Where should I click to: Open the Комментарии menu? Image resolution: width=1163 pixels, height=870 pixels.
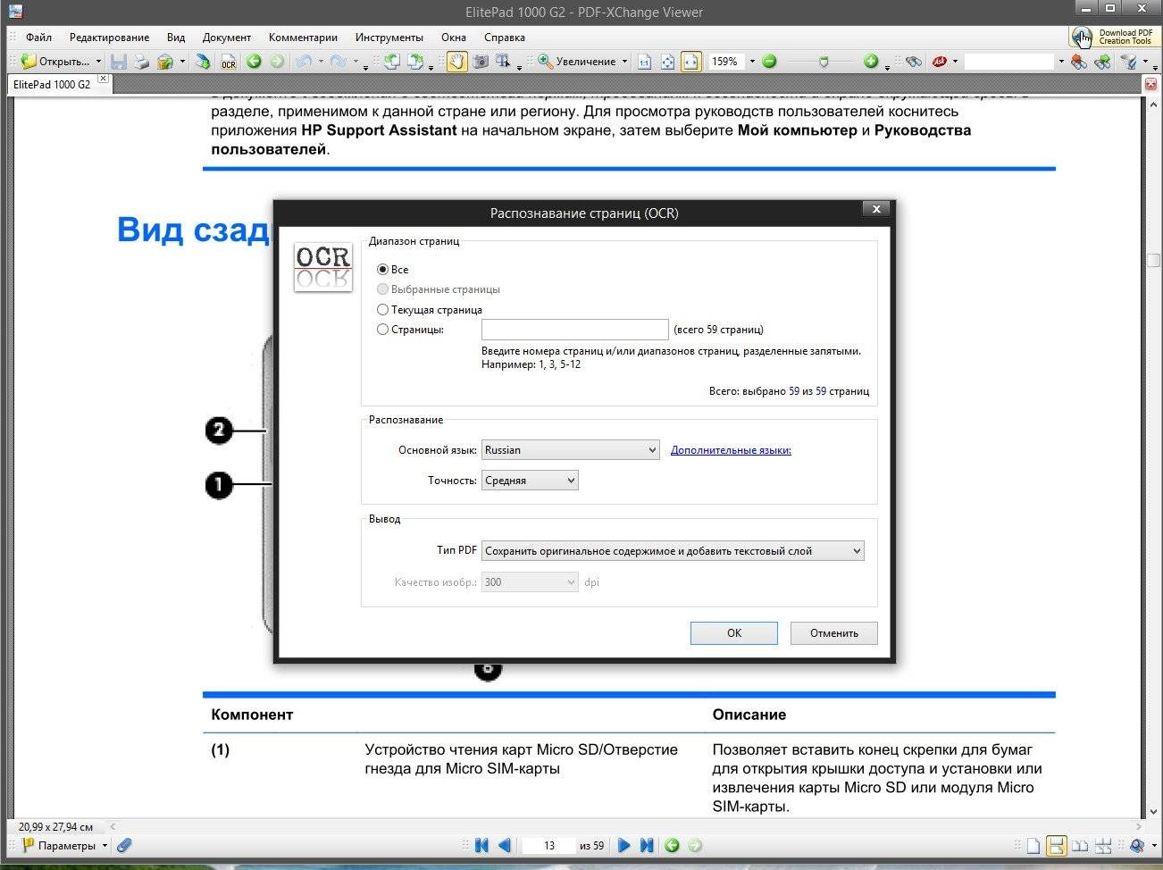pyautogui.click(x=303, y=38)
